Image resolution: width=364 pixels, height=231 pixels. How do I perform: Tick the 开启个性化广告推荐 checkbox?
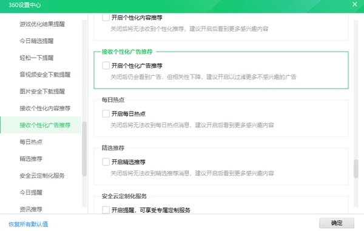106,65
